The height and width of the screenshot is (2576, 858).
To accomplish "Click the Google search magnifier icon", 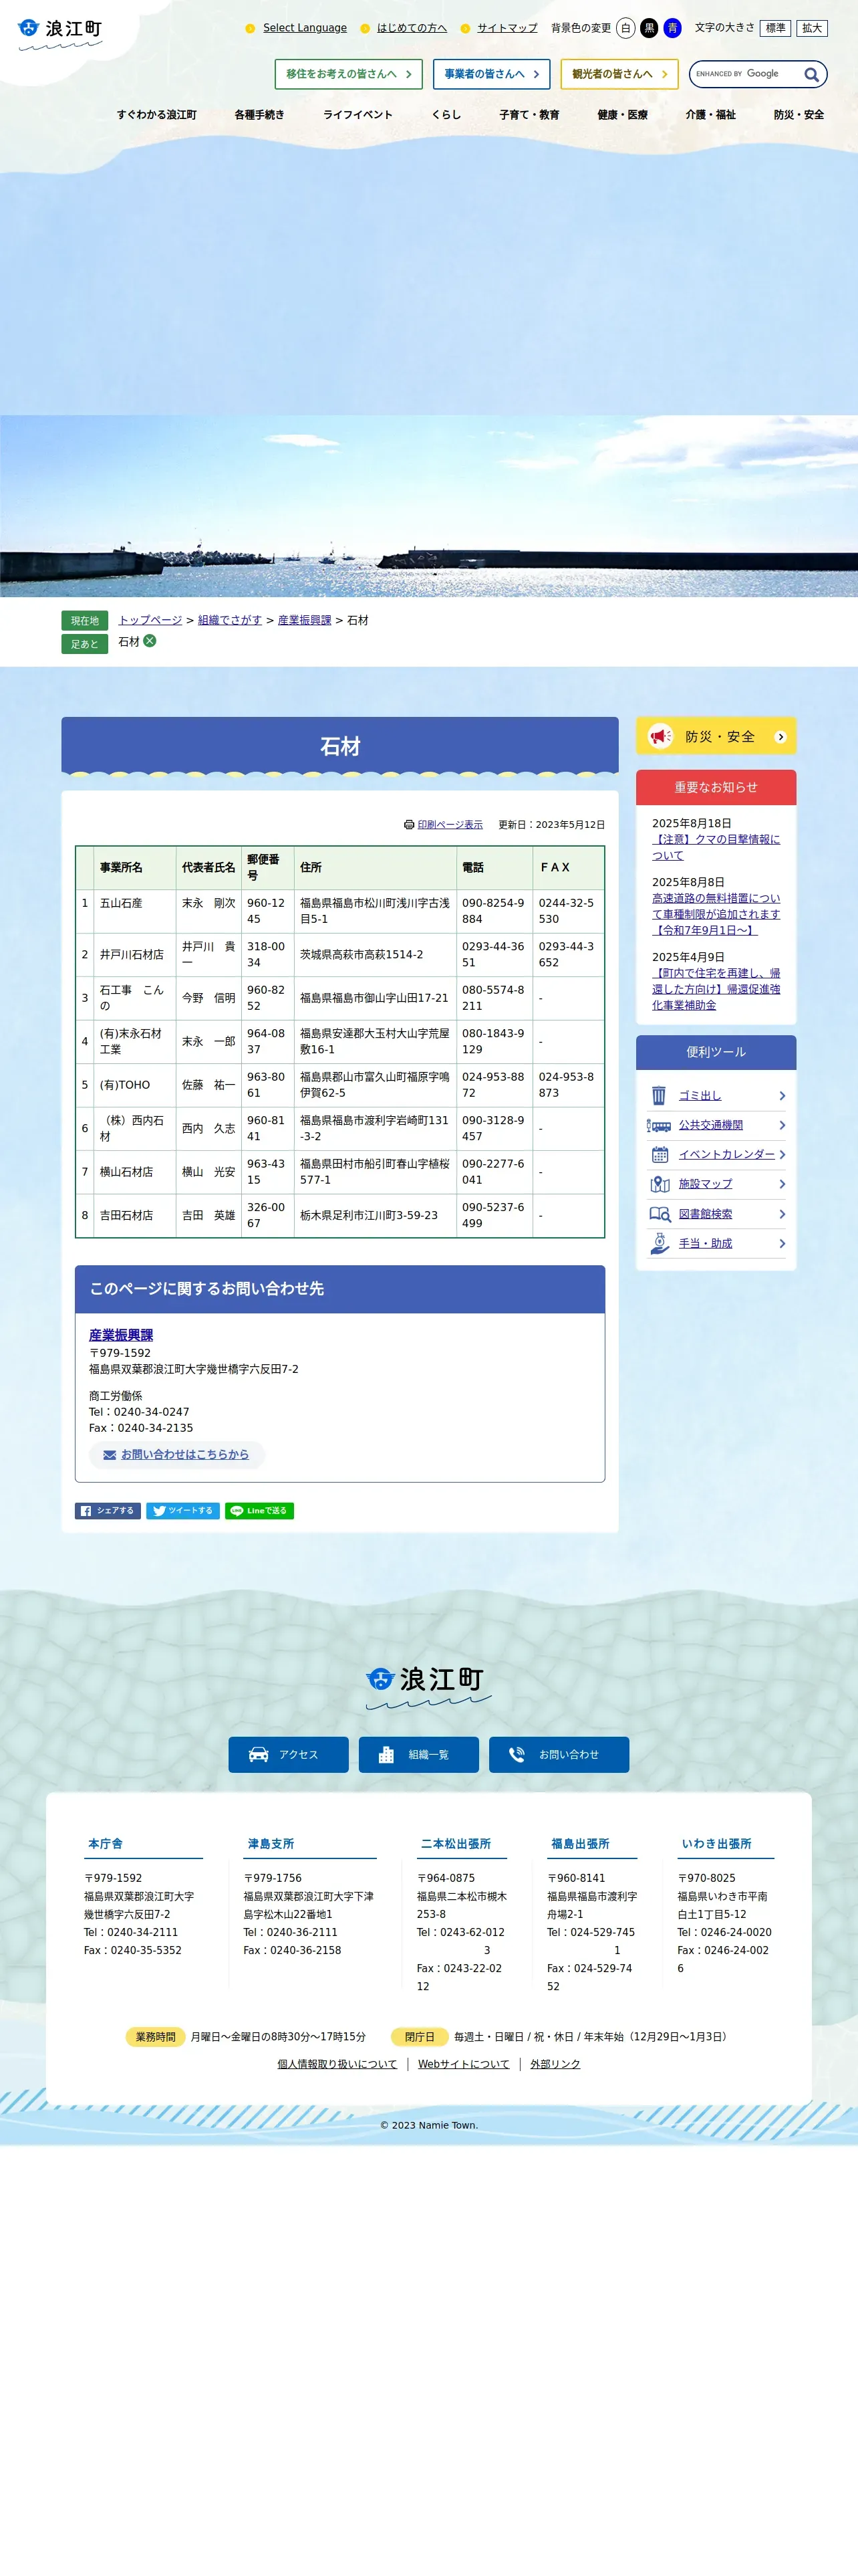I will click(811, 74).
